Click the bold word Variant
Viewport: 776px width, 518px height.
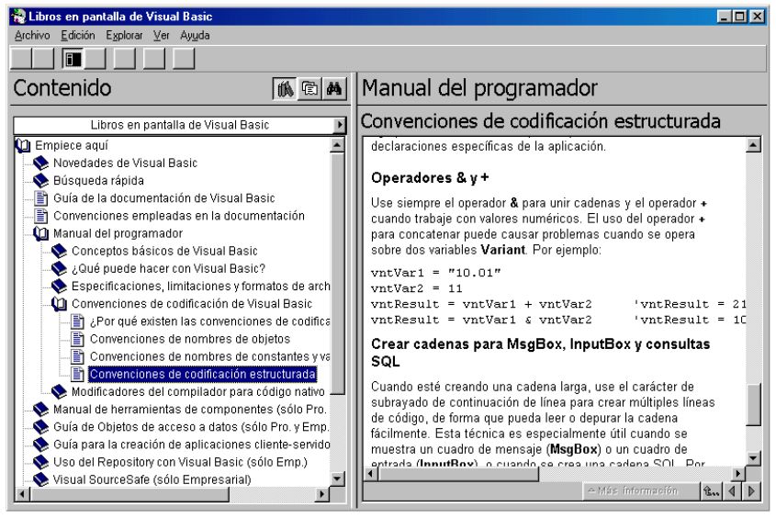tap(503, 251)
